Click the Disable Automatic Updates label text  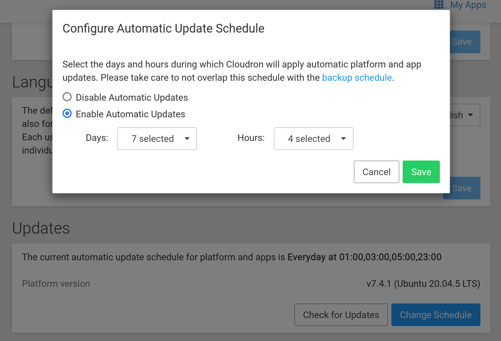tap(132, 98)
